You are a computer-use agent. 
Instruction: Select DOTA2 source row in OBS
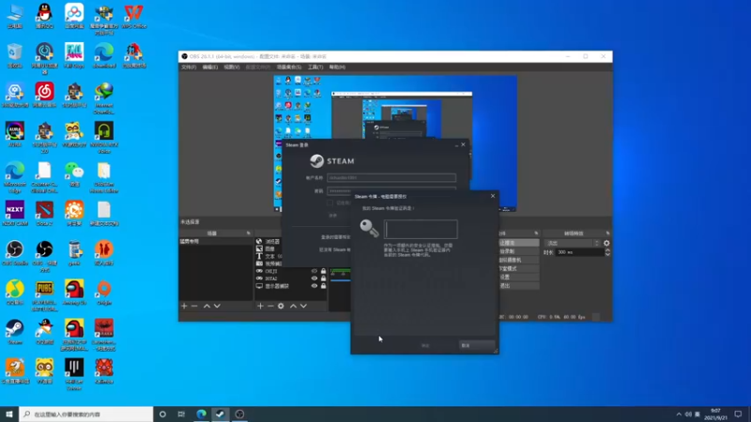click(x=291, y=279)
